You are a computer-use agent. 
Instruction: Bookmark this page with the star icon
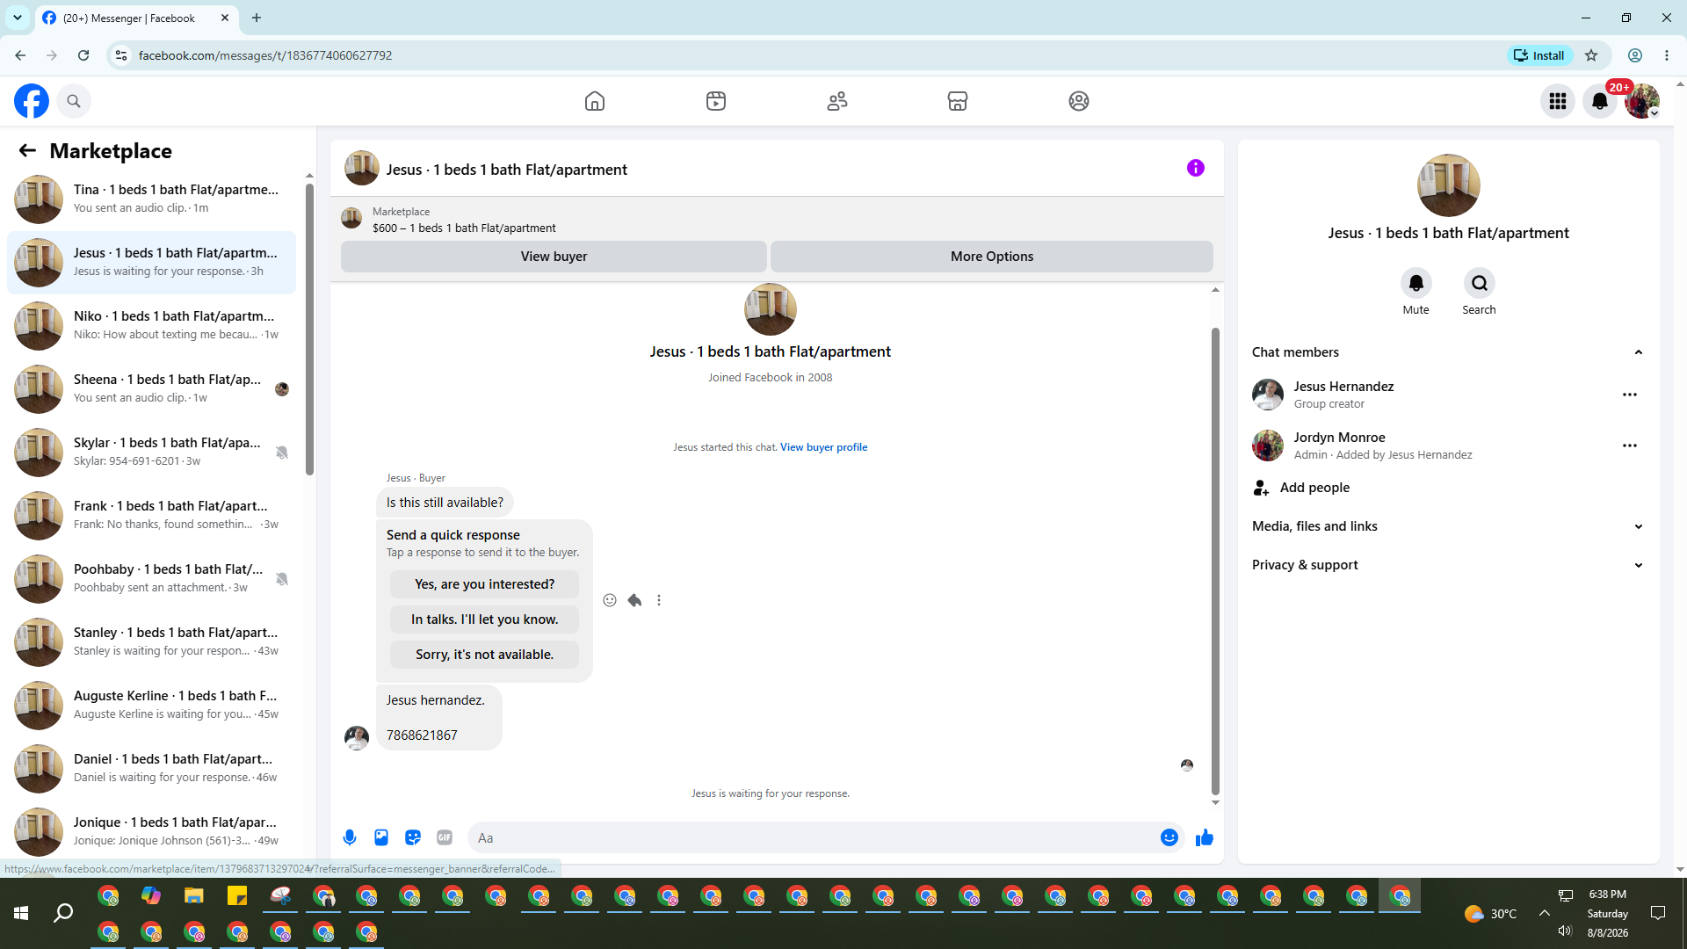click(1591, 55)
